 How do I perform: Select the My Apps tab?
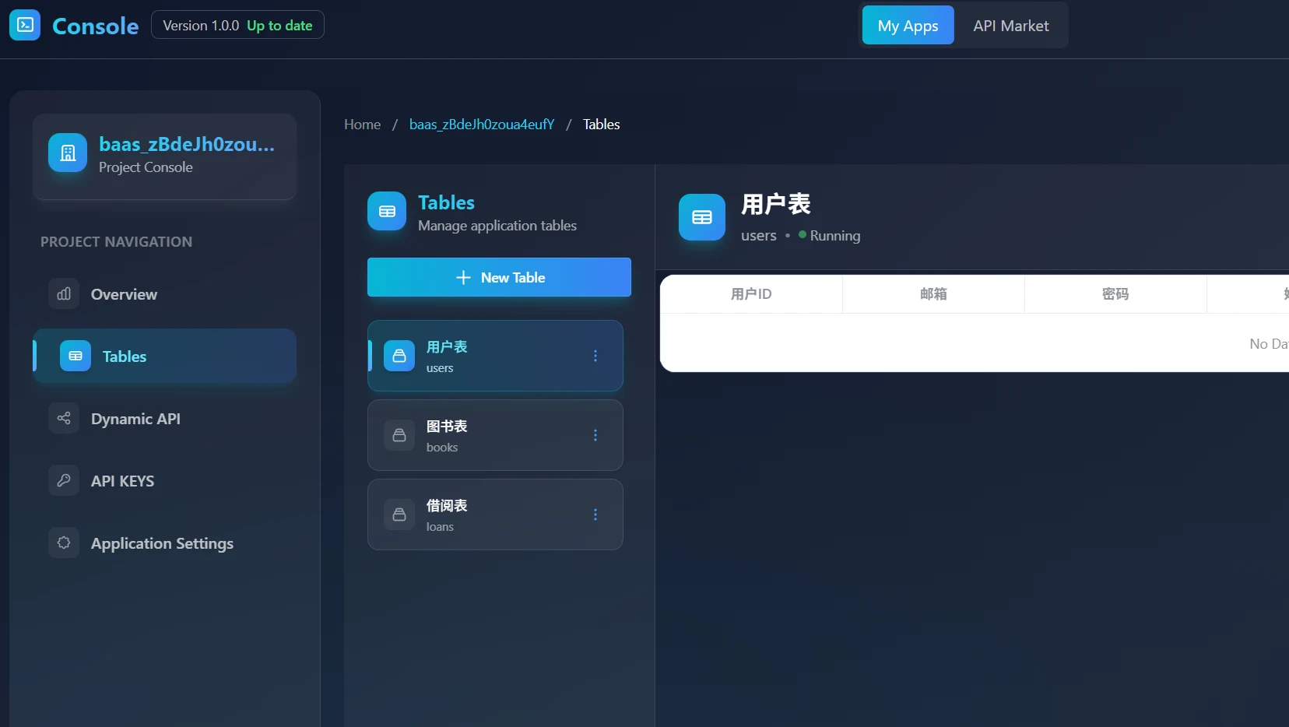(908, 26)
